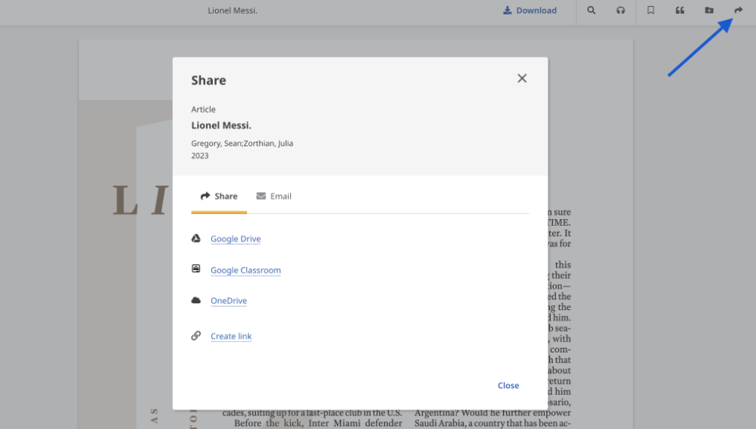Switch to the Email tab
This screenshot has width=756, height=429.
click(x=274, y=196)
